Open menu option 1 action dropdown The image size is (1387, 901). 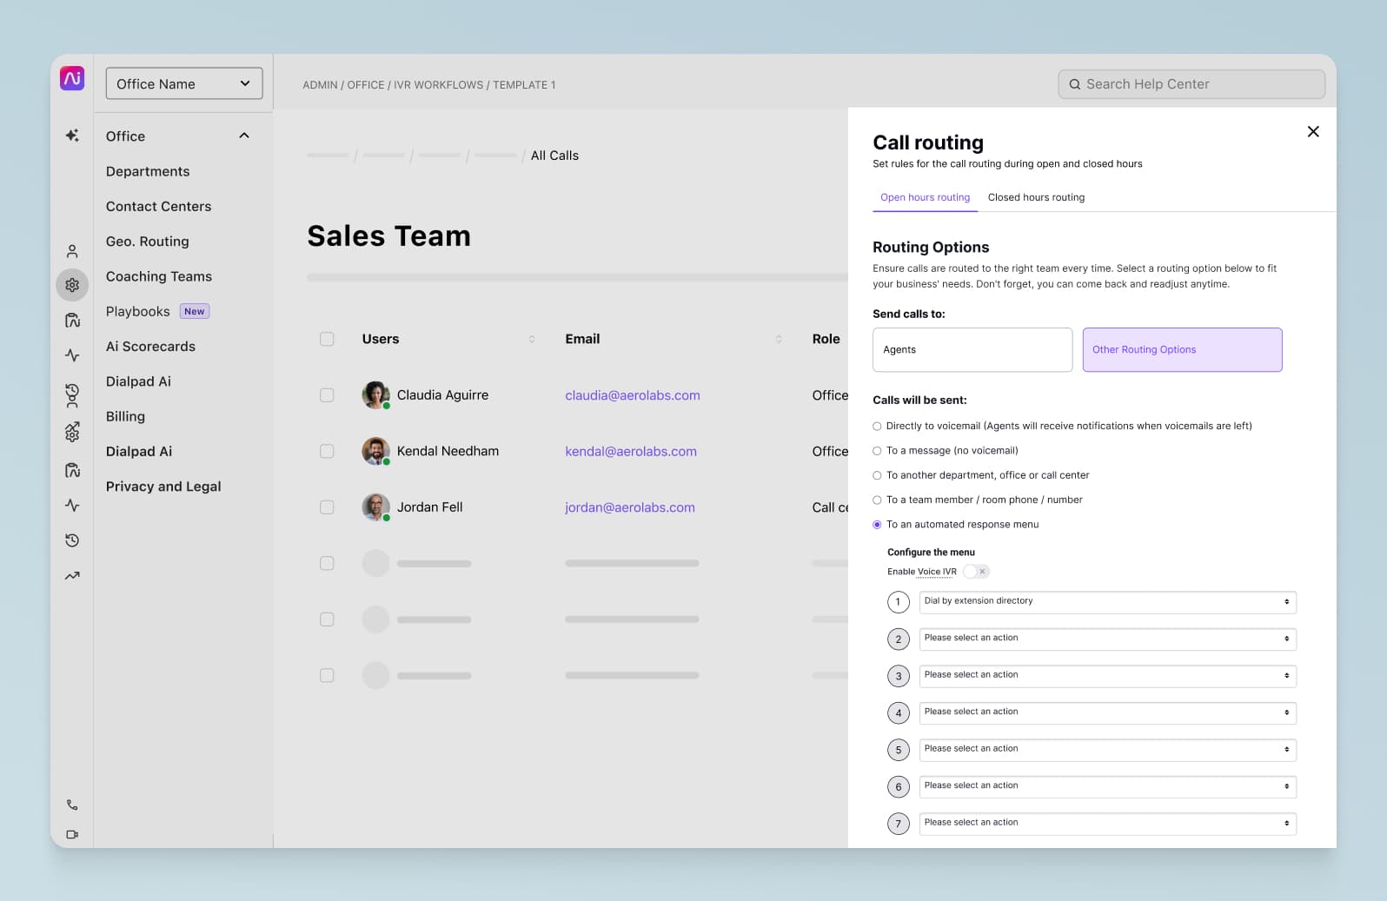click(x=1107, y=601)
